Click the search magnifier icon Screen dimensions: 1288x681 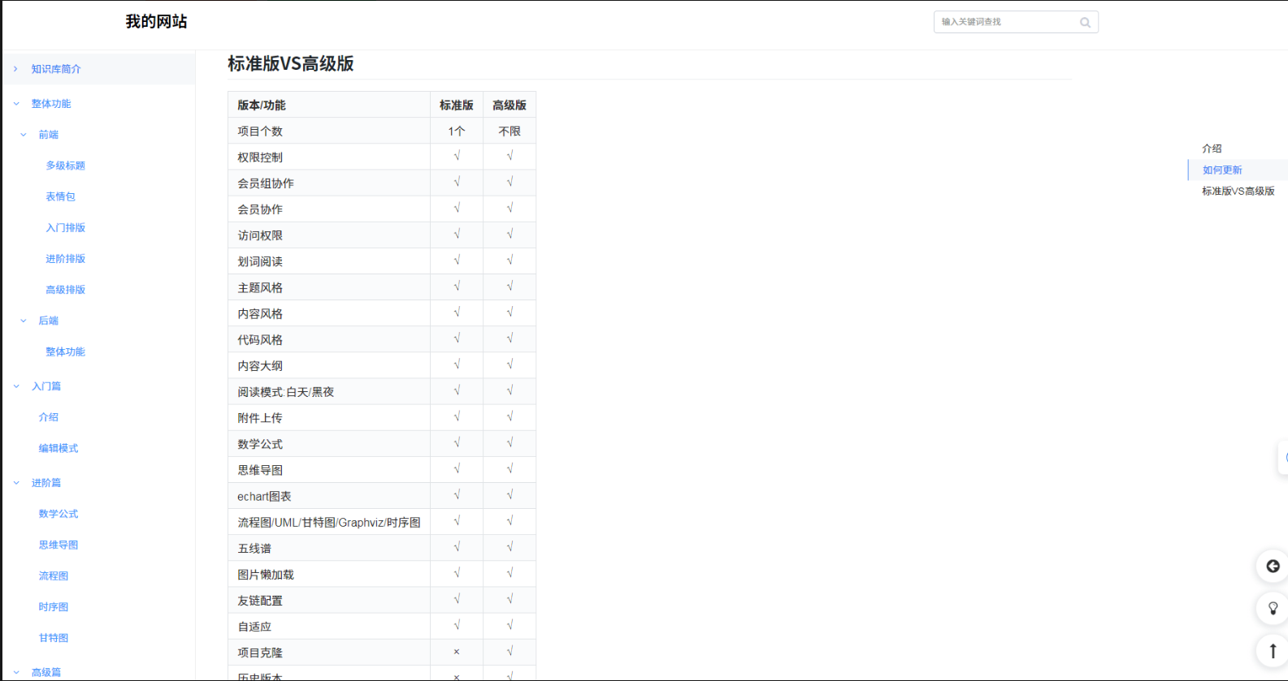[x=1085, y=23]
